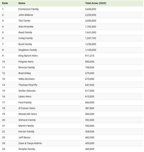Click Thomas Peterffy entry

pyautogui.click(x=28, y=85)
